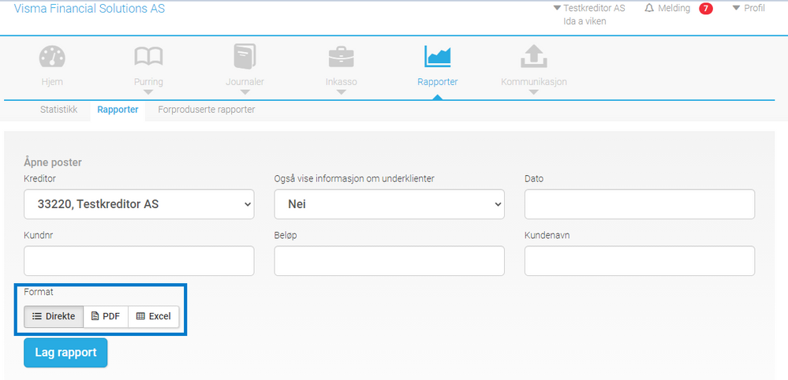Click the Melding bell icon

tap(649, 8)
